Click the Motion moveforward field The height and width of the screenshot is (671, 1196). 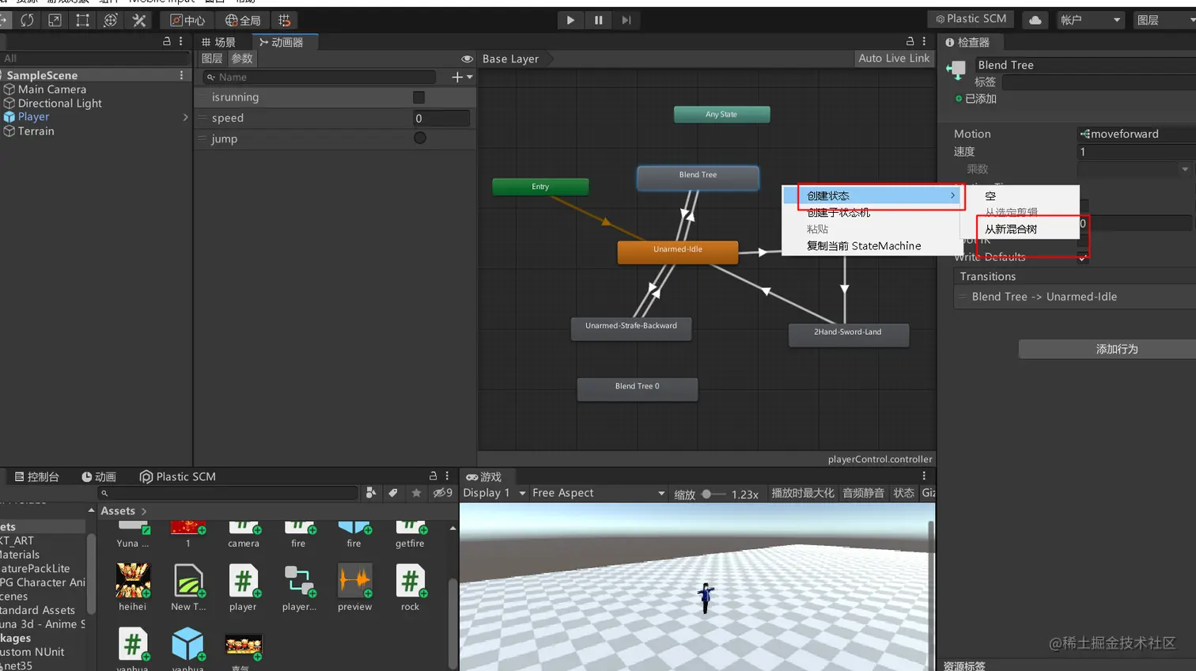click(1137, 134)
